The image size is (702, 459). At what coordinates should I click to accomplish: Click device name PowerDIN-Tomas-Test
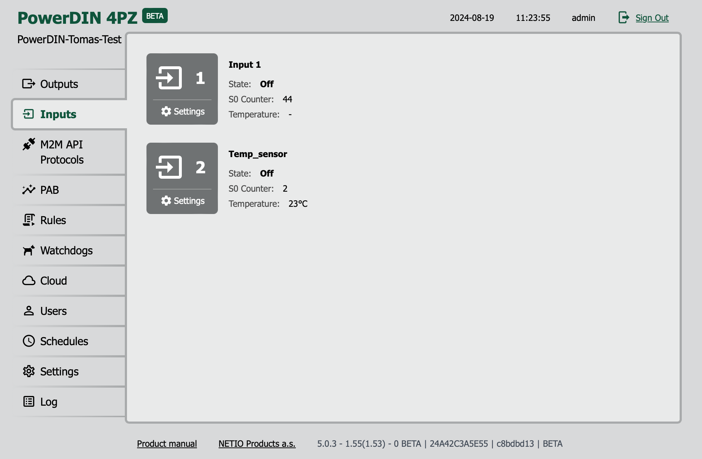69,39
